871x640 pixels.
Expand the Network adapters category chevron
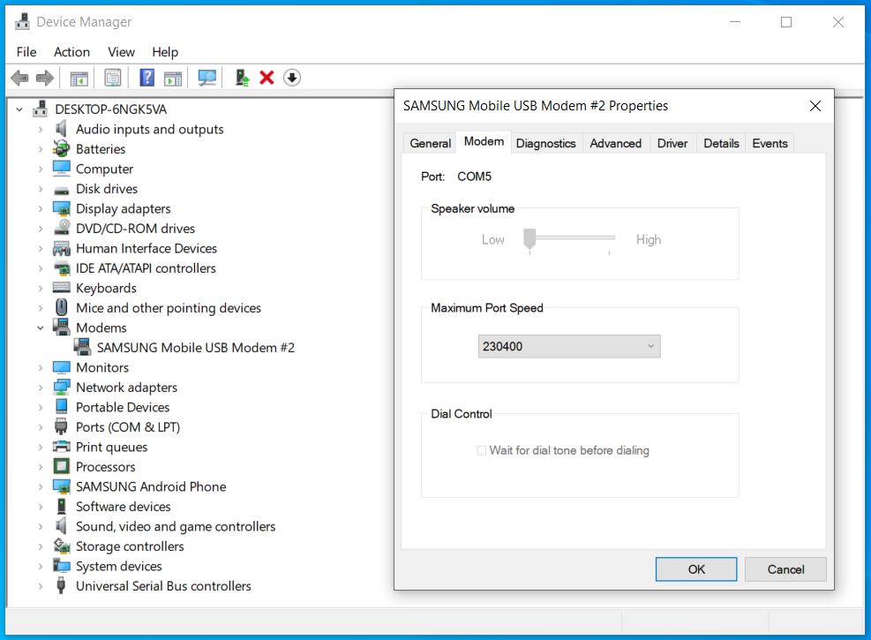point(40,388)
